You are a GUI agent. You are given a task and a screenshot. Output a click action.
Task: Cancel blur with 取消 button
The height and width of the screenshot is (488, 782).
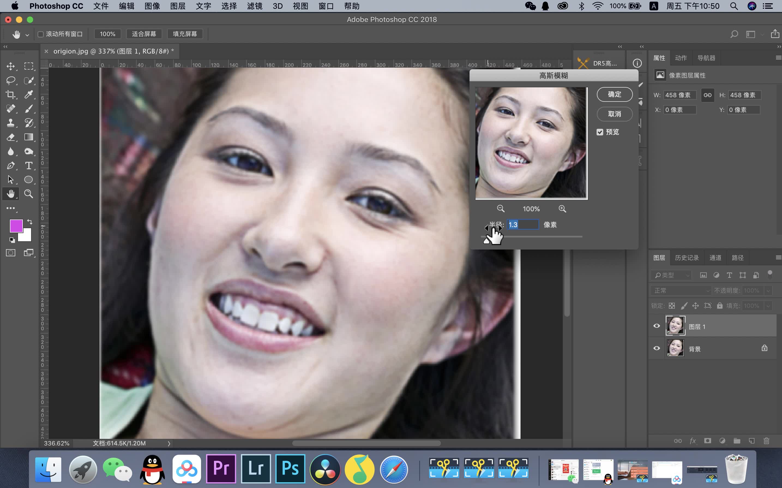pyautogui.click(x=614, y=114)
